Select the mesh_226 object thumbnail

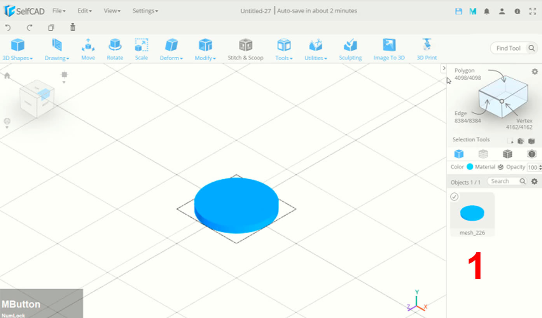coord(472,213)
